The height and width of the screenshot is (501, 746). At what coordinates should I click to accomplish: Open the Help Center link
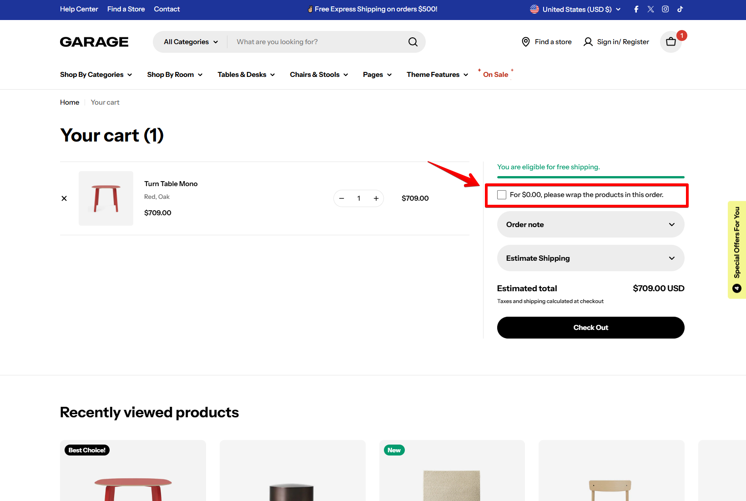79,9
